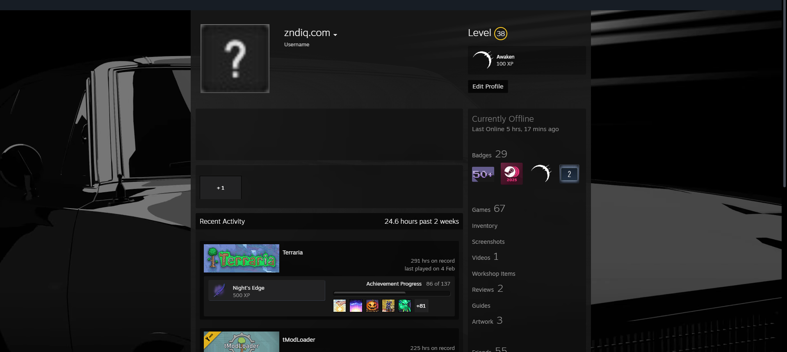
Task: Click the Terraria achievement progress bar
Action: click(x=392, y=293)
